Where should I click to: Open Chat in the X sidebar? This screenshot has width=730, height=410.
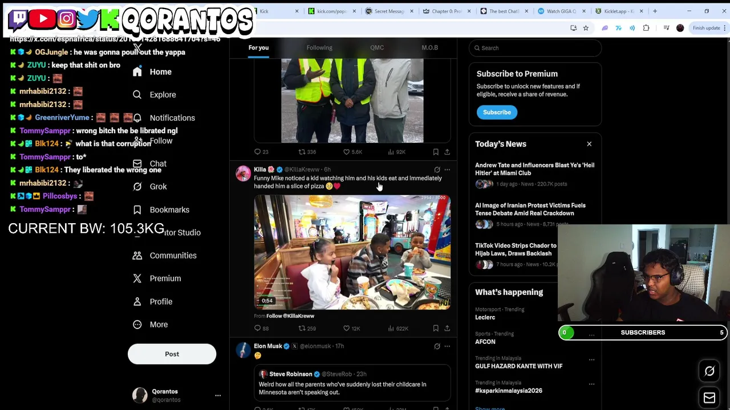tap(149, 164)
